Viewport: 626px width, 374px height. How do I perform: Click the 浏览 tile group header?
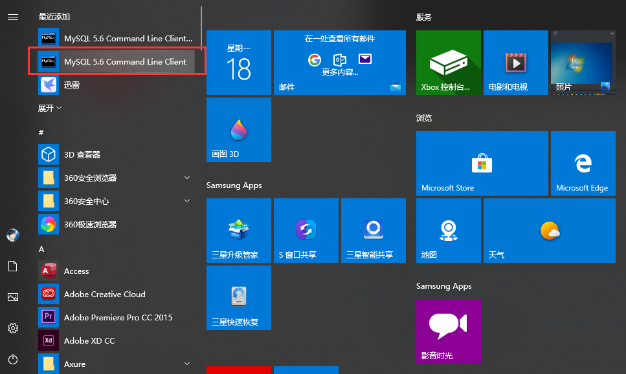point(423,118)
